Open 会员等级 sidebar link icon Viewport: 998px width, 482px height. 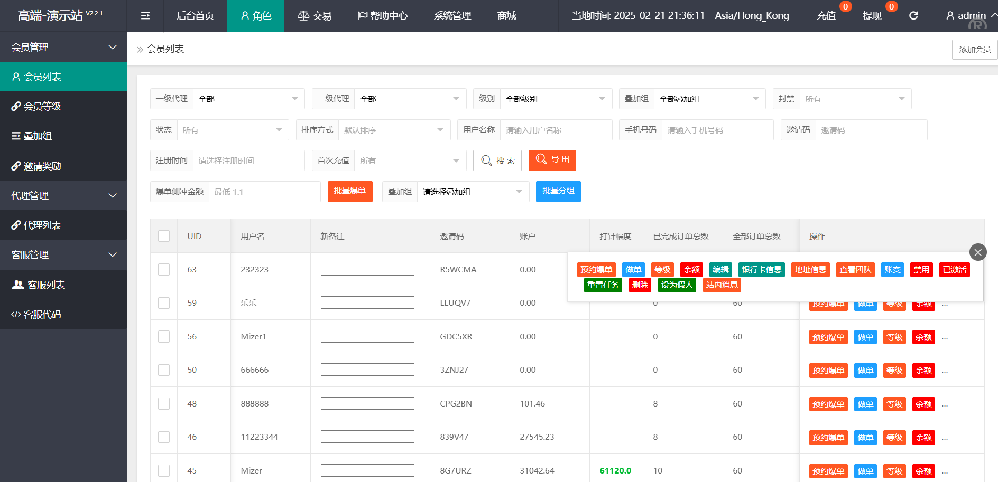[x=16, y=106]
